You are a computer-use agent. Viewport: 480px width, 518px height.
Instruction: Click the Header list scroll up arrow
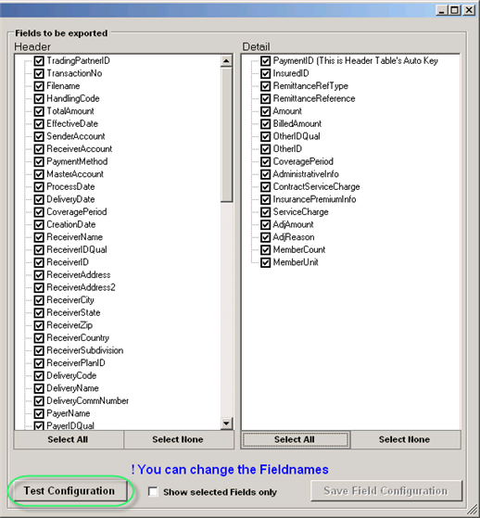(227, 61)
